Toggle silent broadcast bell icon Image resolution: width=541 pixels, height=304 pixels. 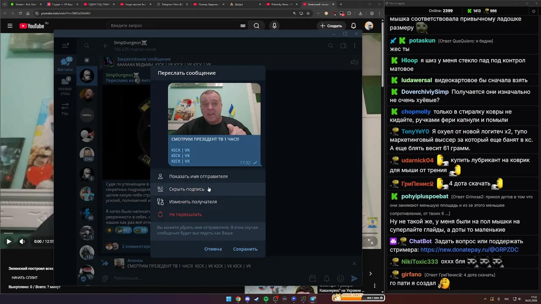point(326,279)
